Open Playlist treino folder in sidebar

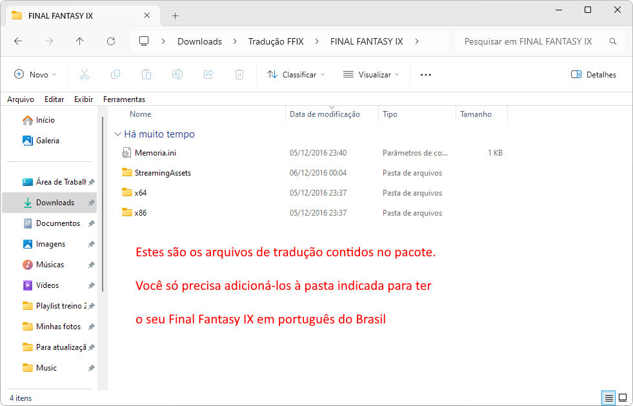pos(54,306)
